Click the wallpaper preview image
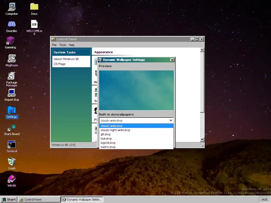This screenshot has height=203, width=271. click(x=136, y=90)
